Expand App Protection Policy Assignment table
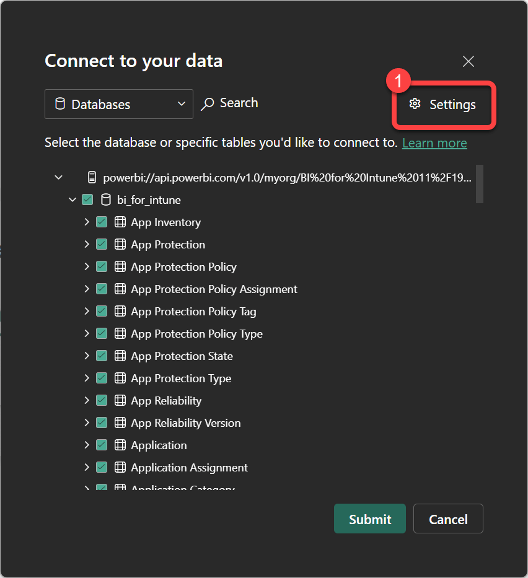Image resolution: width=528 pixels, height=578 pixels. click(87, 289)
